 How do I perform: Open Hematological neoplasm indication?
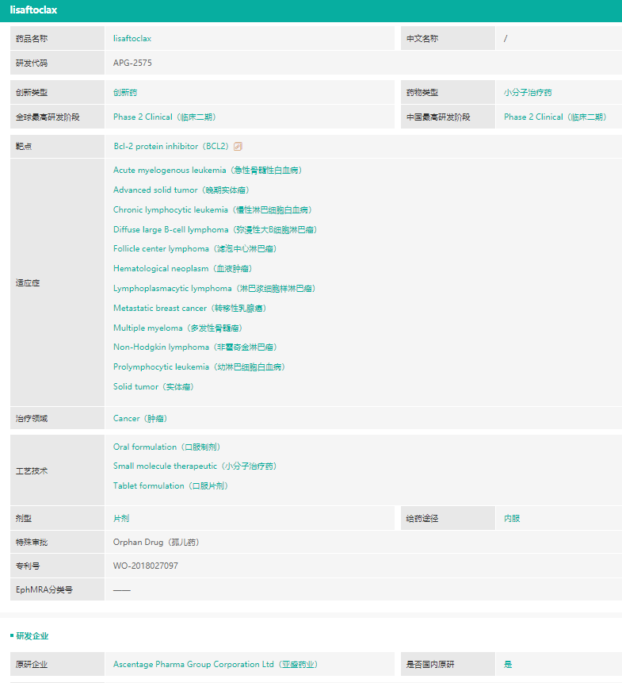point(183,269)
